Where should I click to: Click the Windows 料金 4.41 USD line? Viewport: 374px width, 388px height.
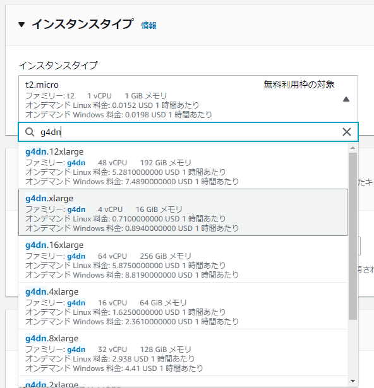coord(114,368)
